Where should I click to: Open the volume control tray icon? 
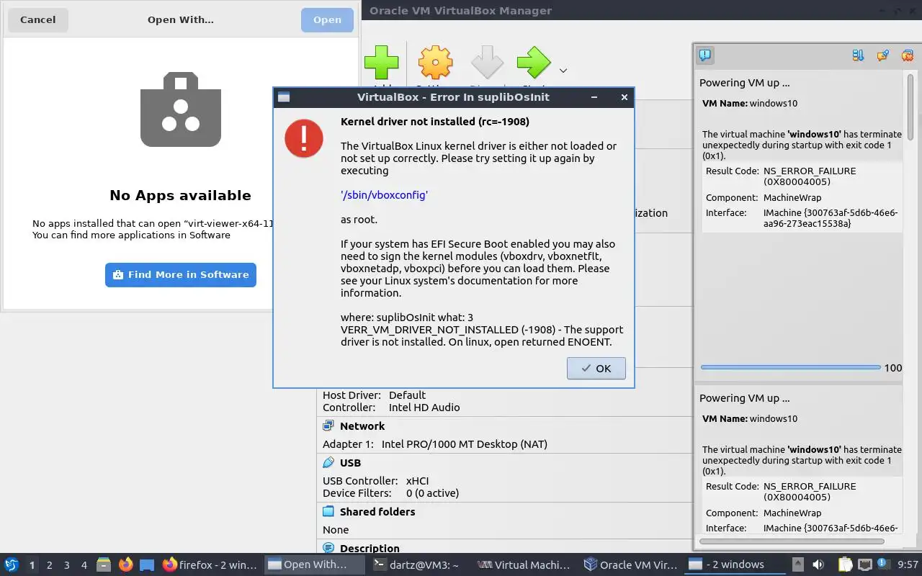point(818,565)
